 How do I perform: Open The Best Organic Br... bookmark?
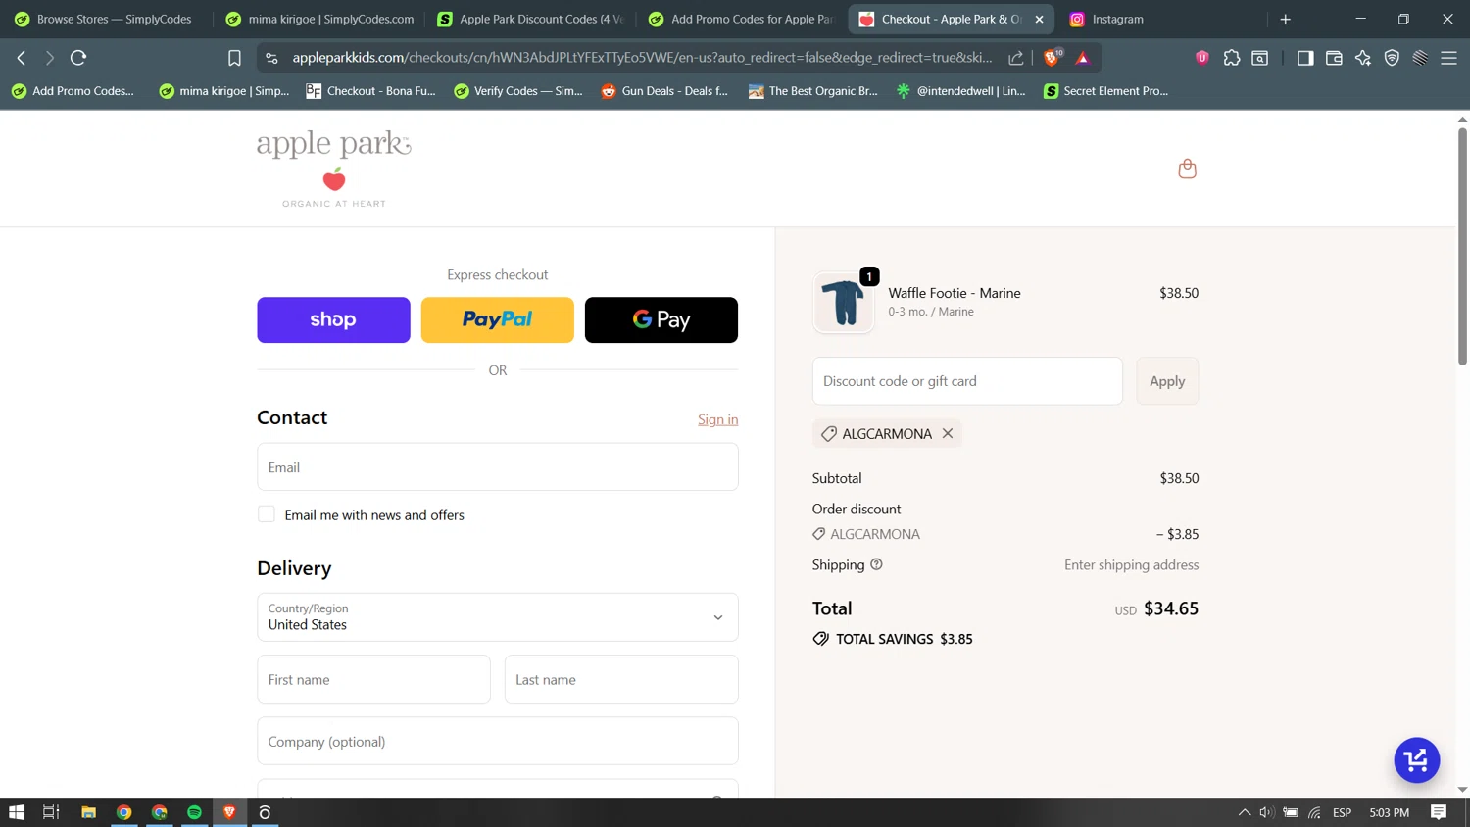pyautogui.click(x=813, y=91)
